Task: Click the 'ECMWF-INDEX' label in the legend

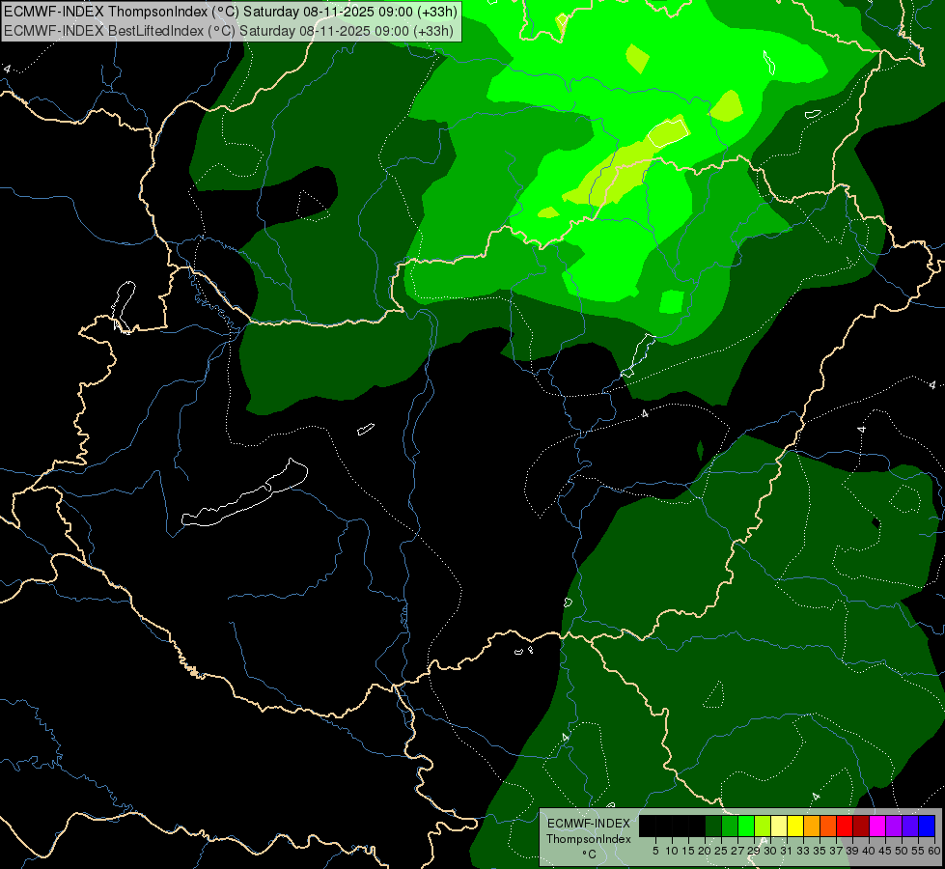Action: 589,824
